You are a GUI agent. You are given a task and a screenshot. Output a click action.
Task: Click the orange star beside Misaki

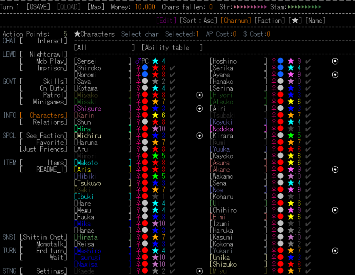point(155,102)
